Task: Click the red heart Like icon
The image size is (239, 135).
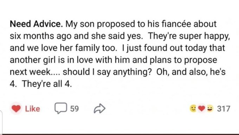Action: (x=16, y=109)
